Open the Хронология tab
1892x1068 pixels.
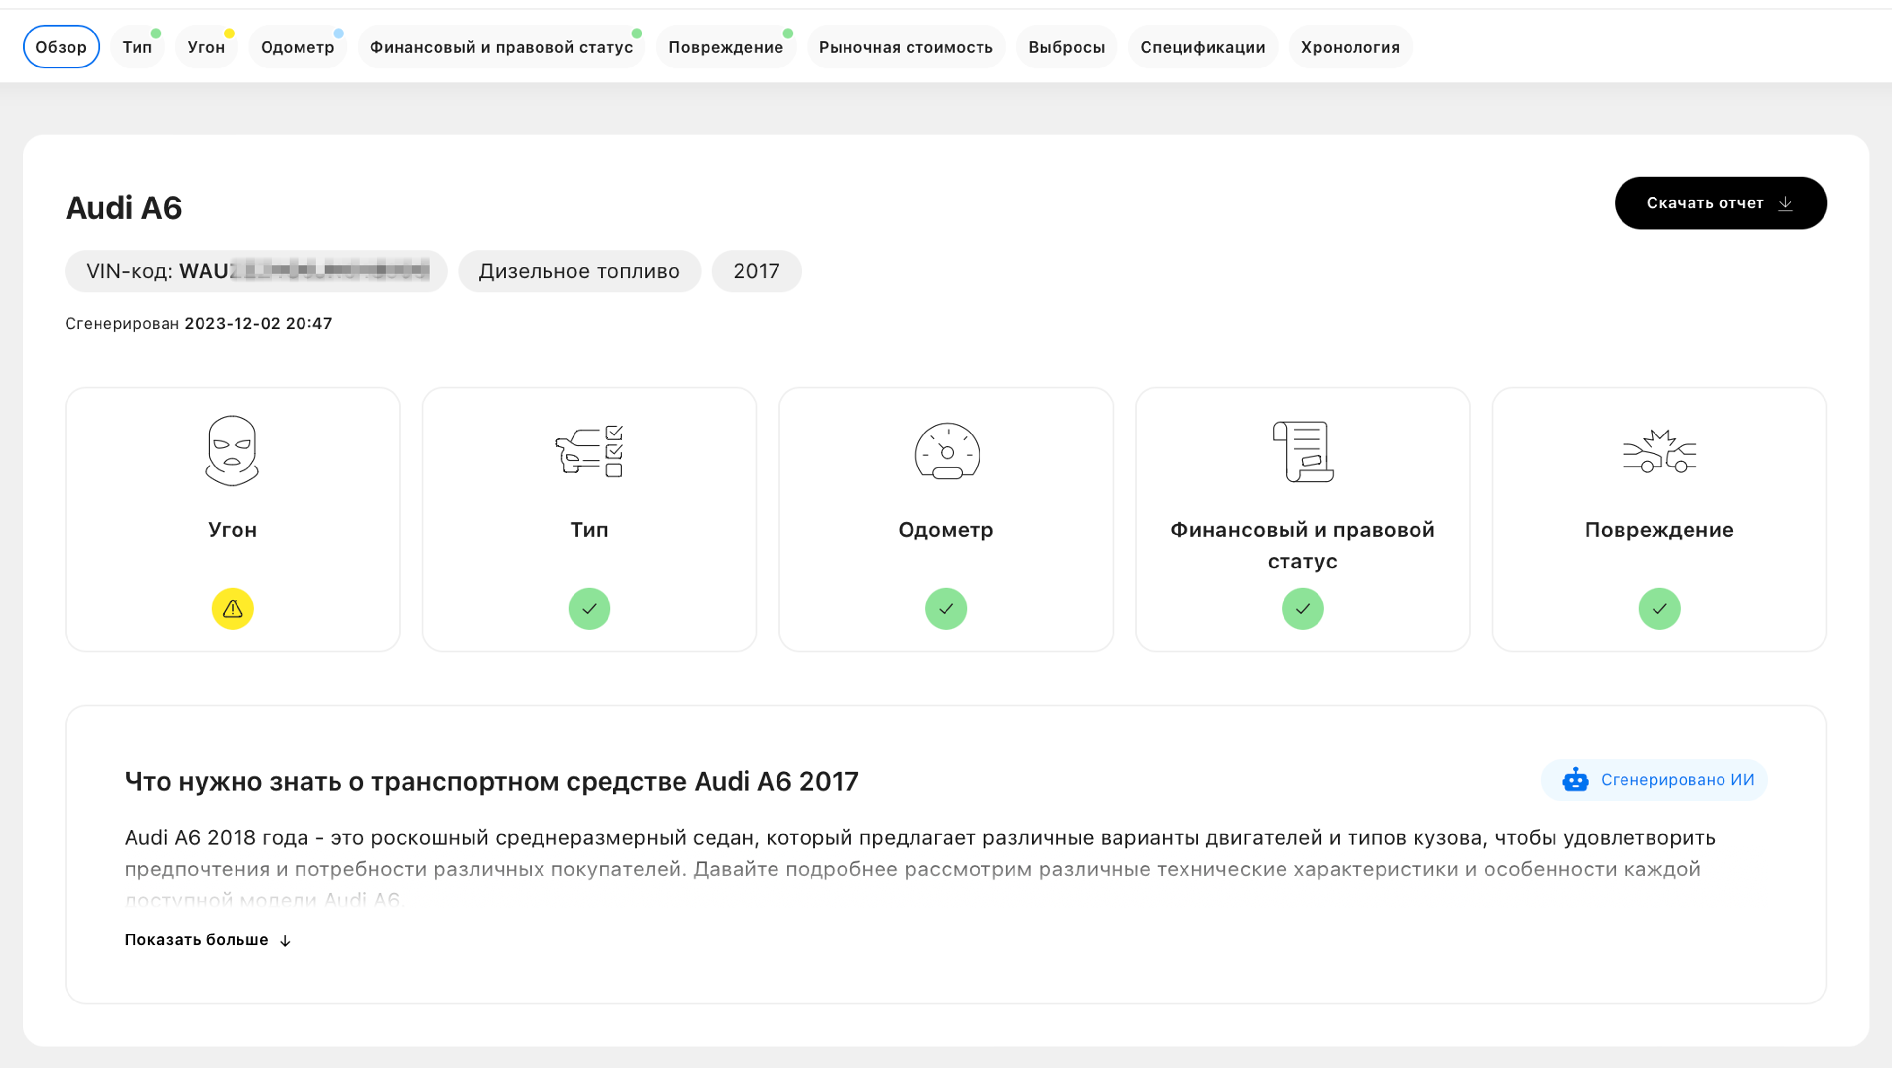click(1350, 47)
